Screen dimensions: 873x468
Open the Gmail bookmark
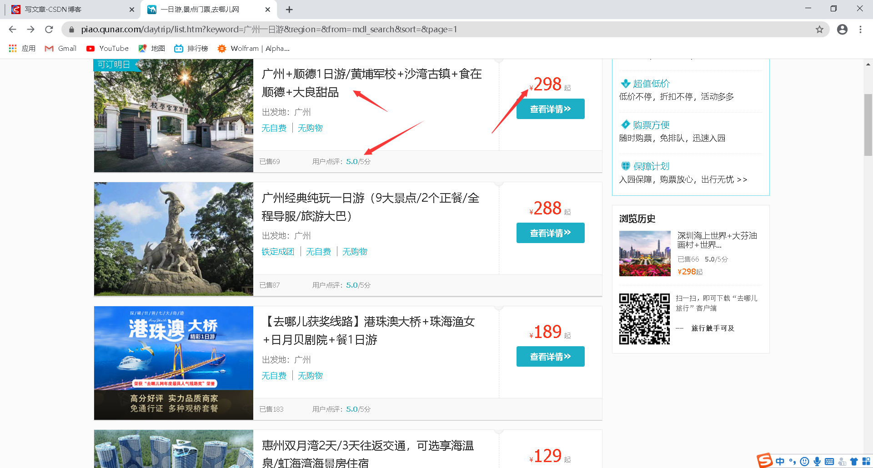tap(60, 49)
